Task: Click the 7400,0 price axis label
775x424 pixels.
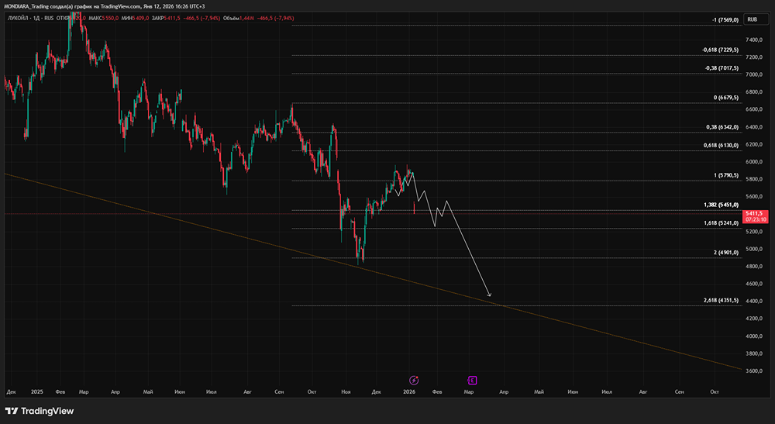Action: [754, 40]
